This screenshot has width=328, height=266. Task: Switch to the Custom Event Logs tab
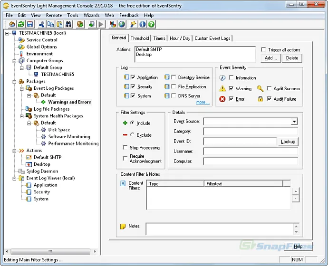tap(212, 38)
